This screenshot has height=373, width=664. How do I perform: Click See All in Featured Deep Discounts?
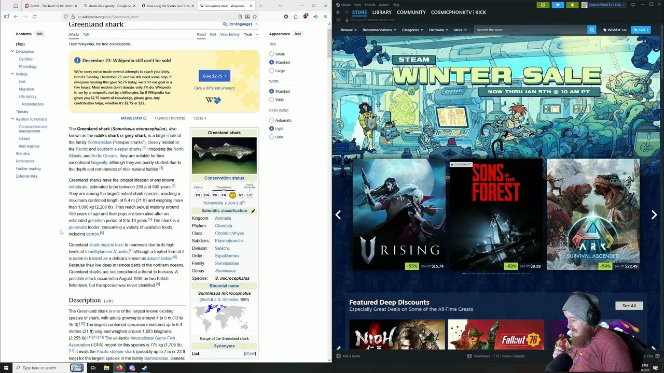click(x=629, y=306)
